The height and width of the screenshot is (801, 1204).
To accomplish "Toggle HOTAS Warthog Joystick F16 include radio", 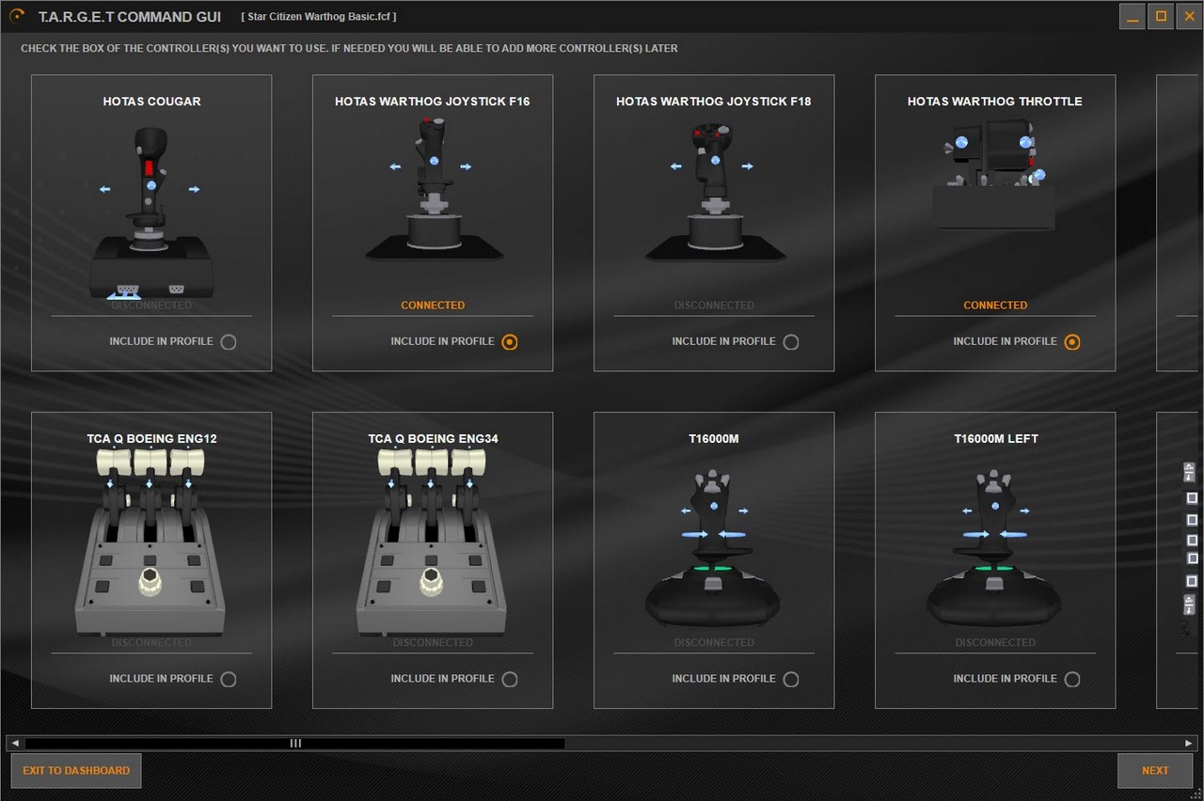I will [509, 342].
